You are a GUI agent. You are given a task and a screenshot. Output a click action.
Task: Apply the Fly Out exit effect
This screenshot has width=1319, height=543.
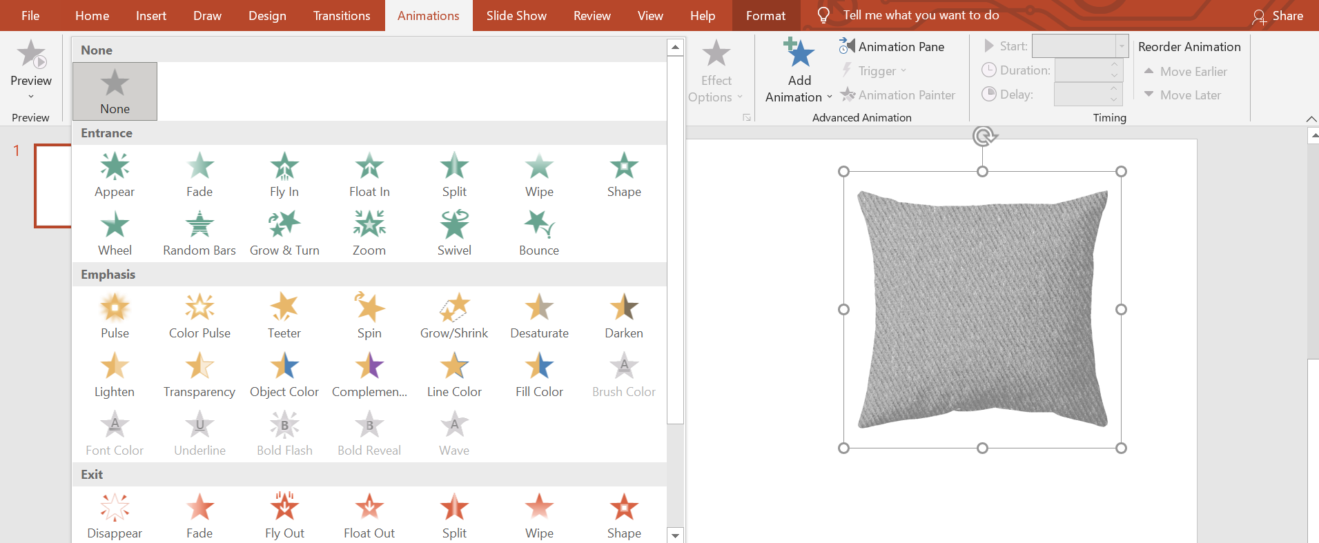coord(284,515)
